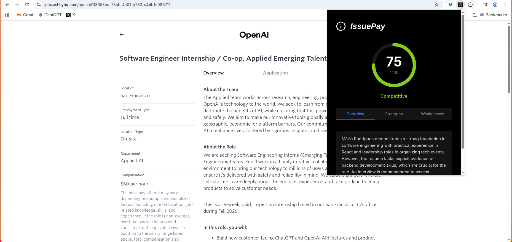The image size is (512, 242).
Task: Reload the page with the refresh icon
Action: (27, 5)
